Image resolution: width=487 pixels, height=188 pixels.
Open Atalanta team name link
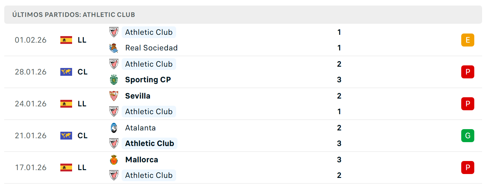click(141, 128)
